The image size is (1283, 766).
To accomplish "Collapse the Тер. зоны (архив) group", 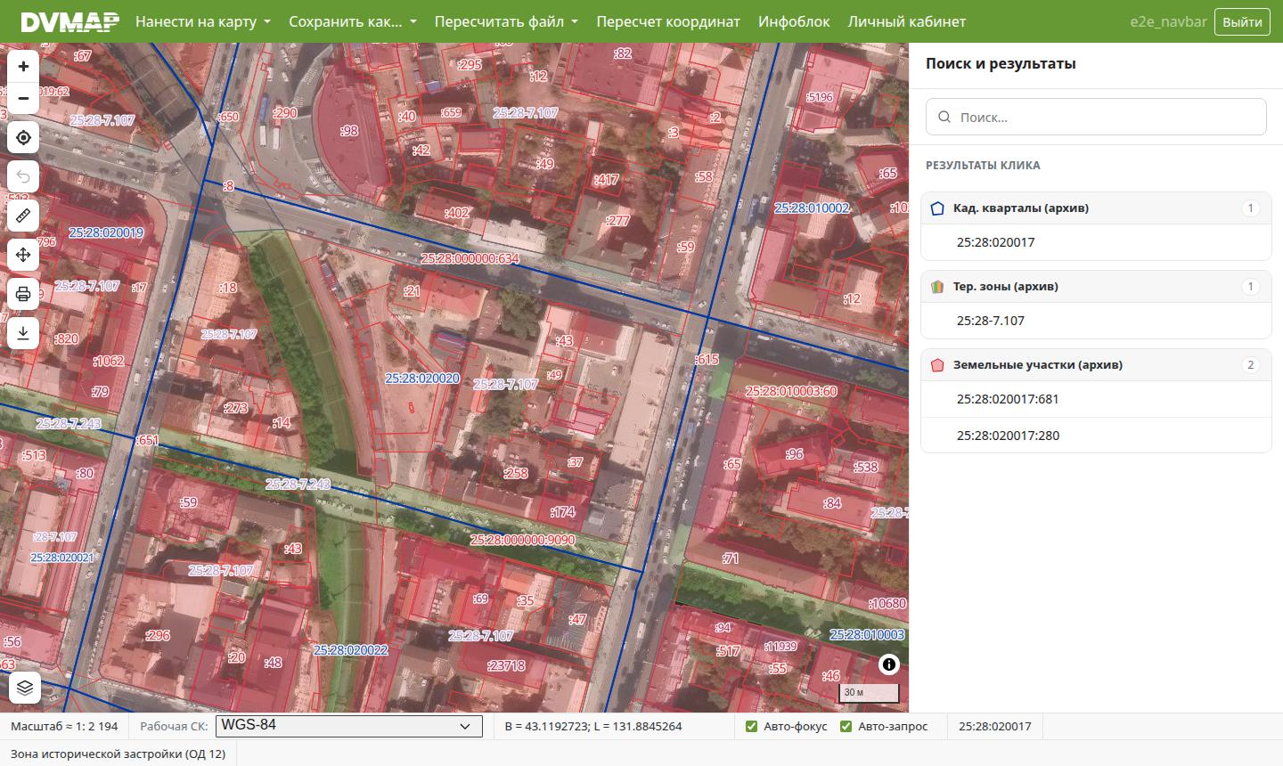I will [1096, 287].
